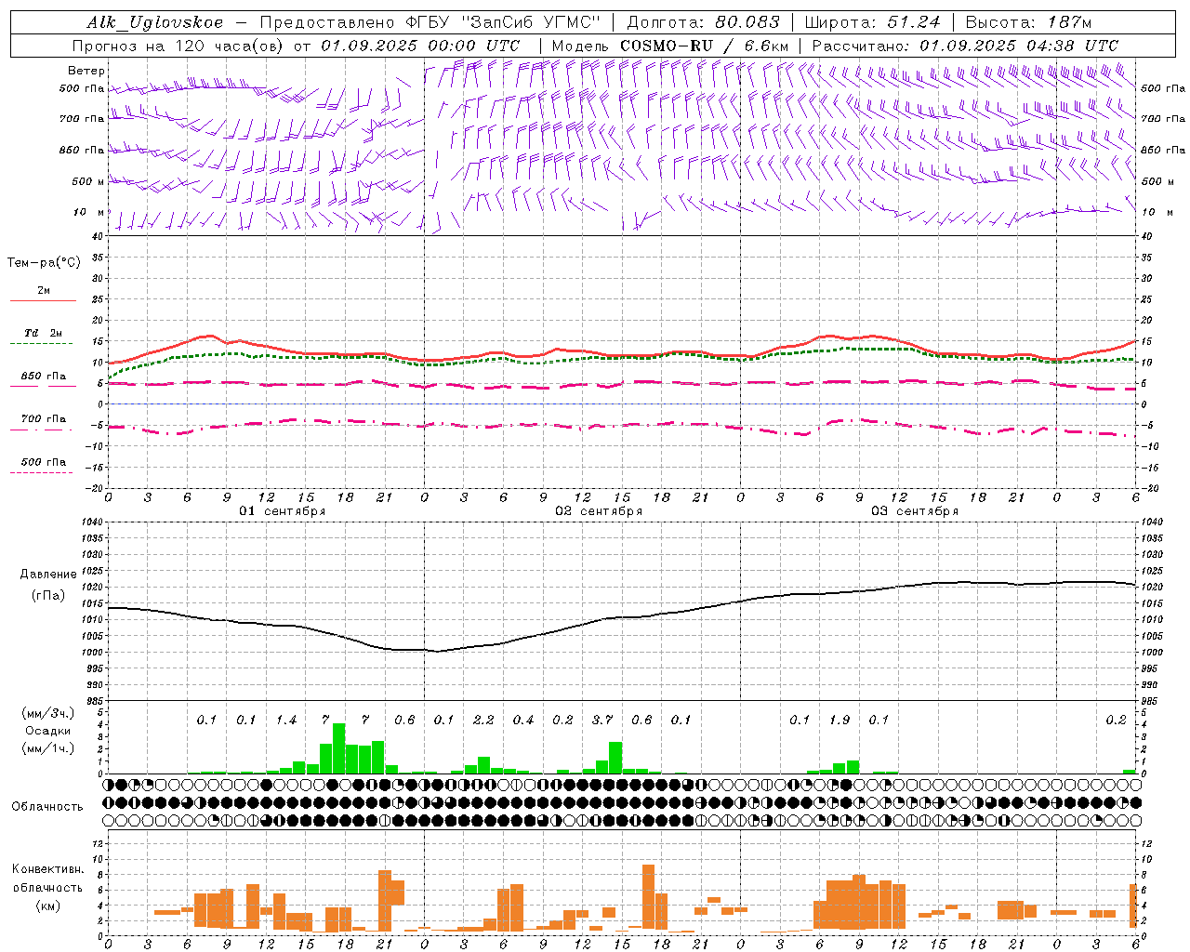Screen dimensions: 1190x952
Task: Click the Облачность cloud cover label
Action: 47,807
